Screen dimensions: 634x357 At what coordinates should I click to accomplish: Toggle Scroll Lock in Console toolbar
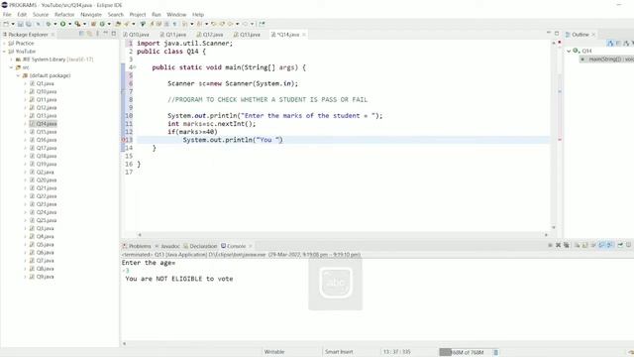[x=584, y=245]
